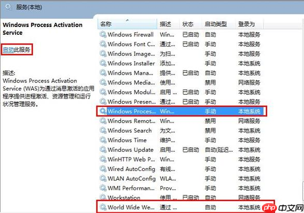Image resolution: width=304 pixels, height=213 pixels.
Task: Click the gear icon beside Windows Mana...
Action: [103, 73]
